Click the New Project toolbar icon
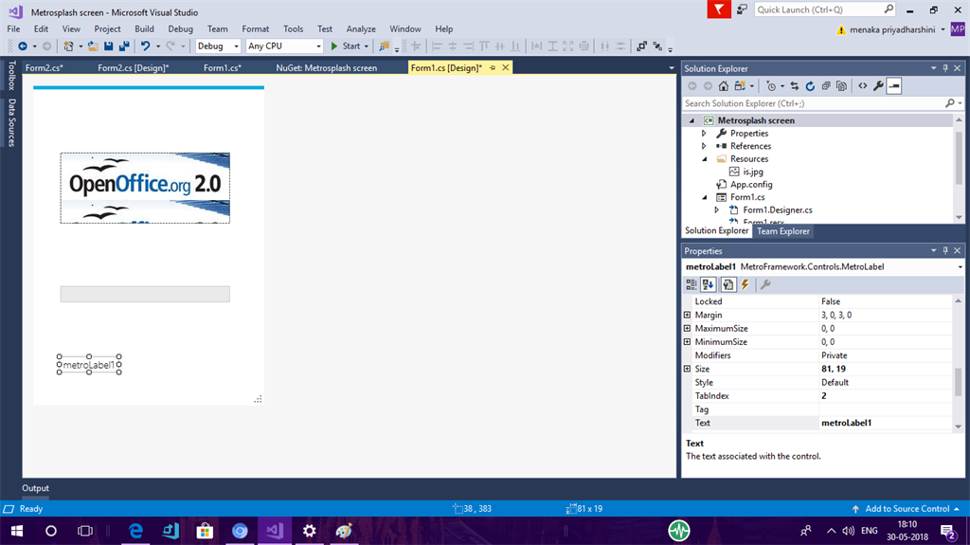970x545 pixels. 68,45
